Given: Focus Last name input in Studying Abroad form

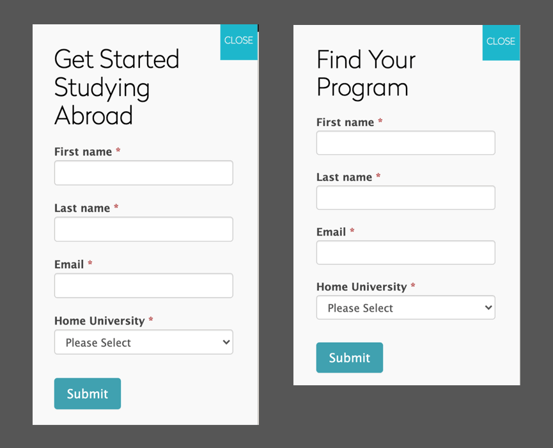Looking at the screenshot, I should [143, 229].
